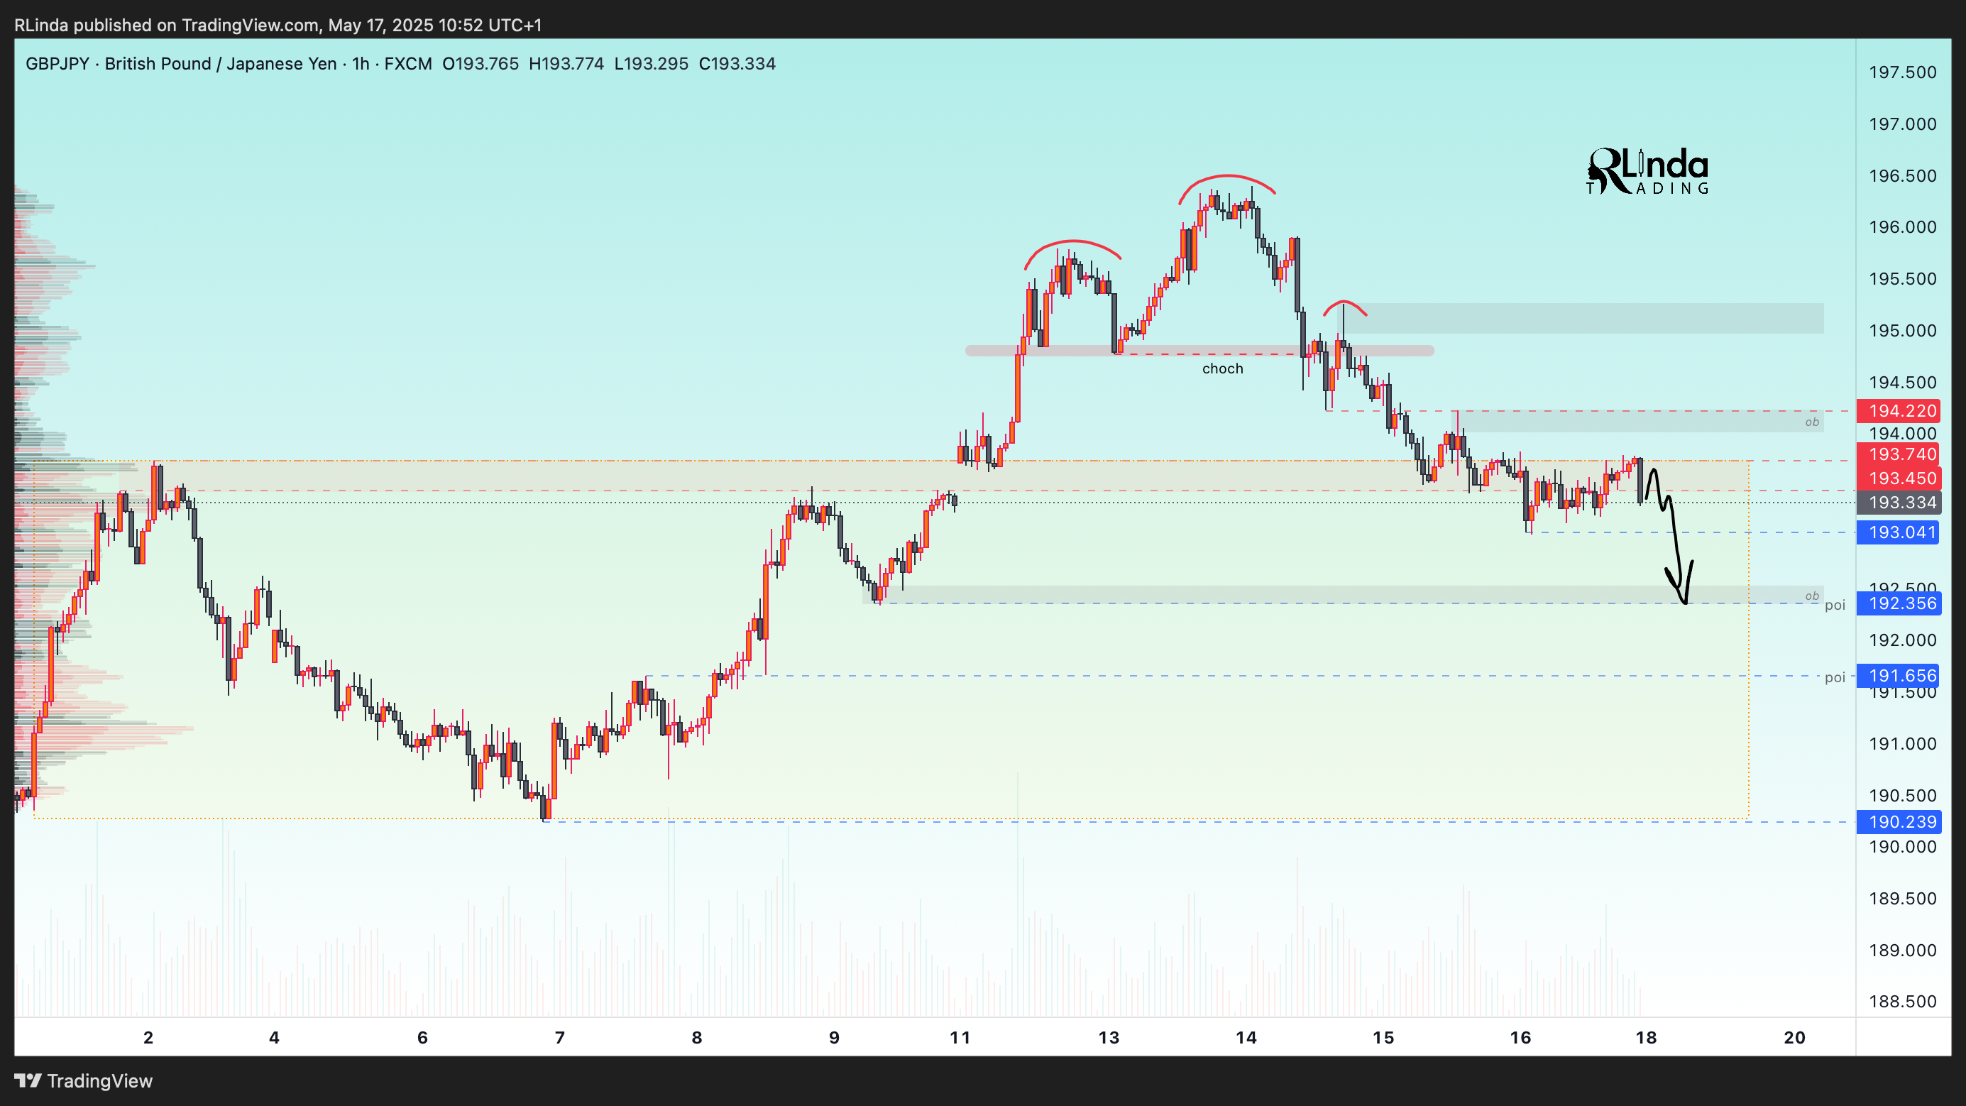Click the 190.000 price scale value
The width and height of the screenshot is (1966, 1106).
pos(1903,846)
